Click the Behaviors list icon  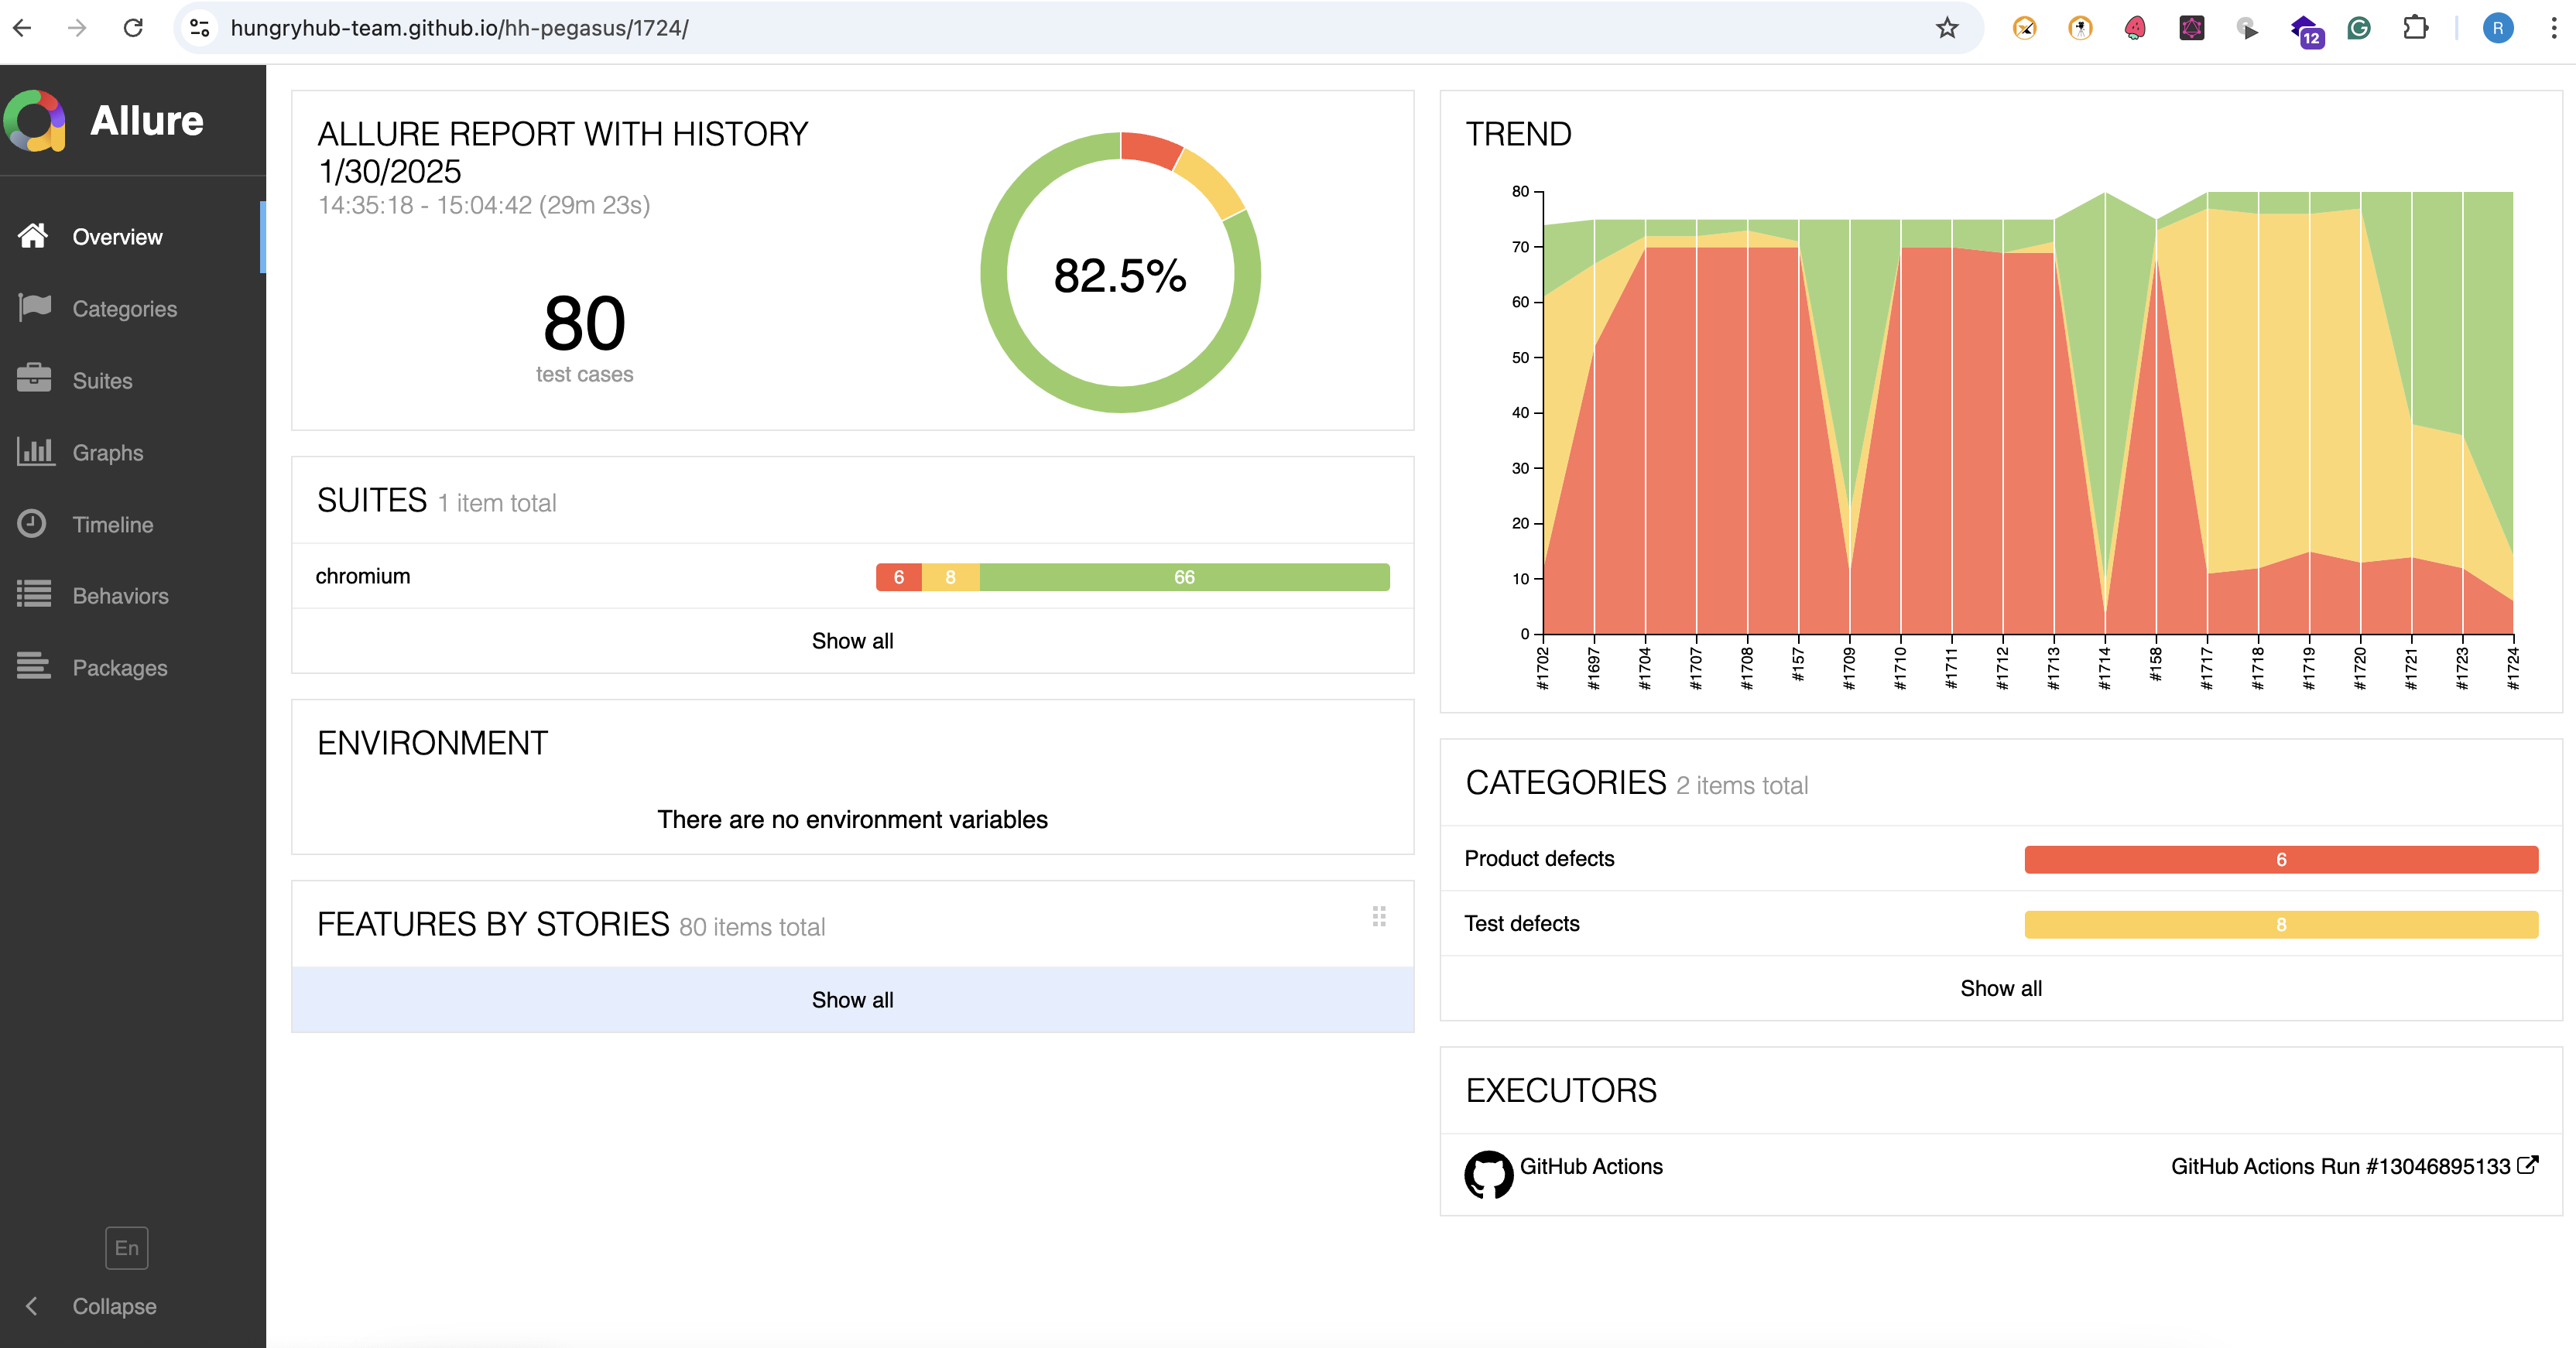click(34, 595)
